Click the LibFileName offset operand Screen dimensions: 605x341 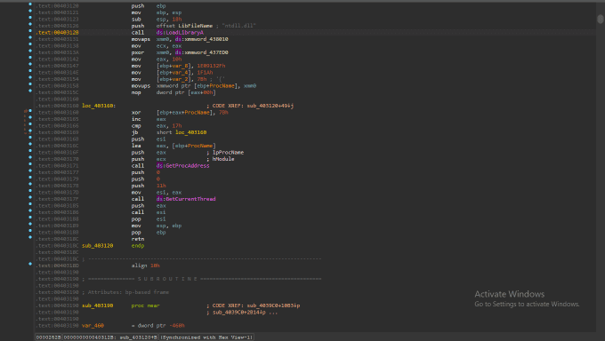tap(195, 26)
